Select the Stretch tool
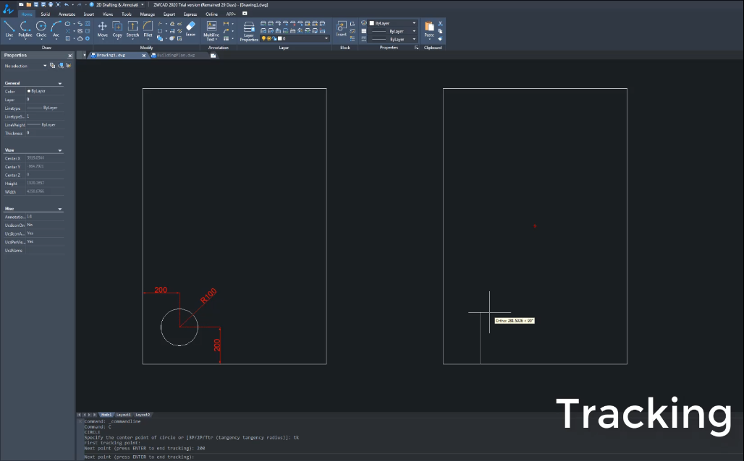Viewport: 744px width, 461px height. coord(132,28)
